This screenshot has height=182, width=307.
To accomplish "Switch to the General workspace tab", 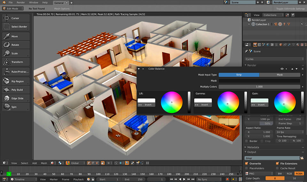I will (59, 3).
